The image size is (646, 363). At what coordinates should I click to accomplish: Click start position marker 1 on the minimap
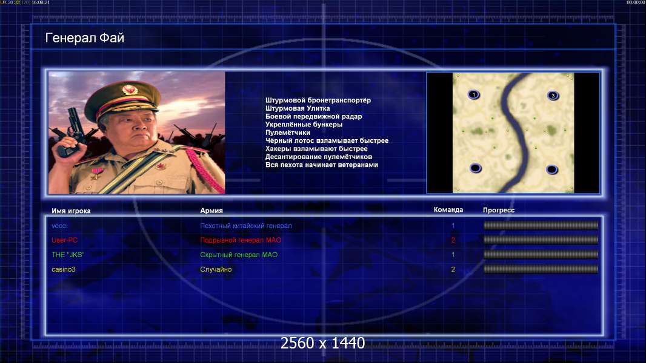coord(474,94)
